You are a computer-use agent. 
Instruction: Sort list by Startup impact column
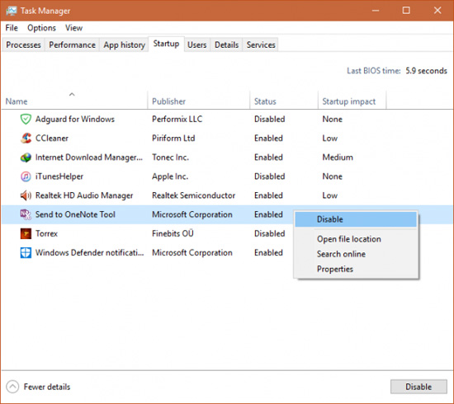349,101
